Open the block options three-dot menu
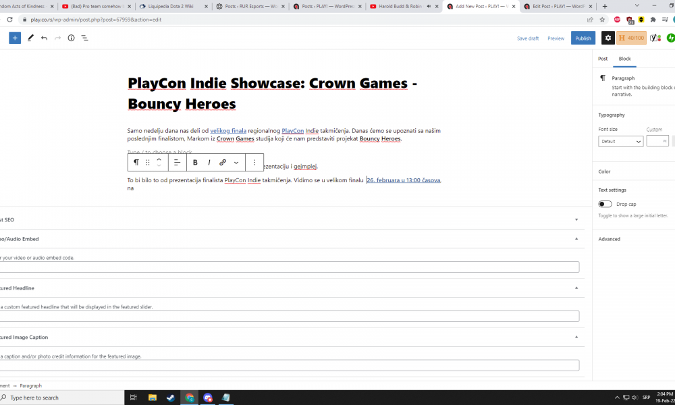Viewport: 675px width, 405px height. point(254,162)
